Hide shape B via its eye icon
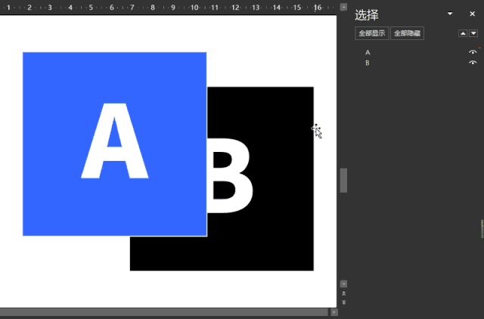This screenshot has width=484, height=319. pyautogui.click(x=473, y=63)
